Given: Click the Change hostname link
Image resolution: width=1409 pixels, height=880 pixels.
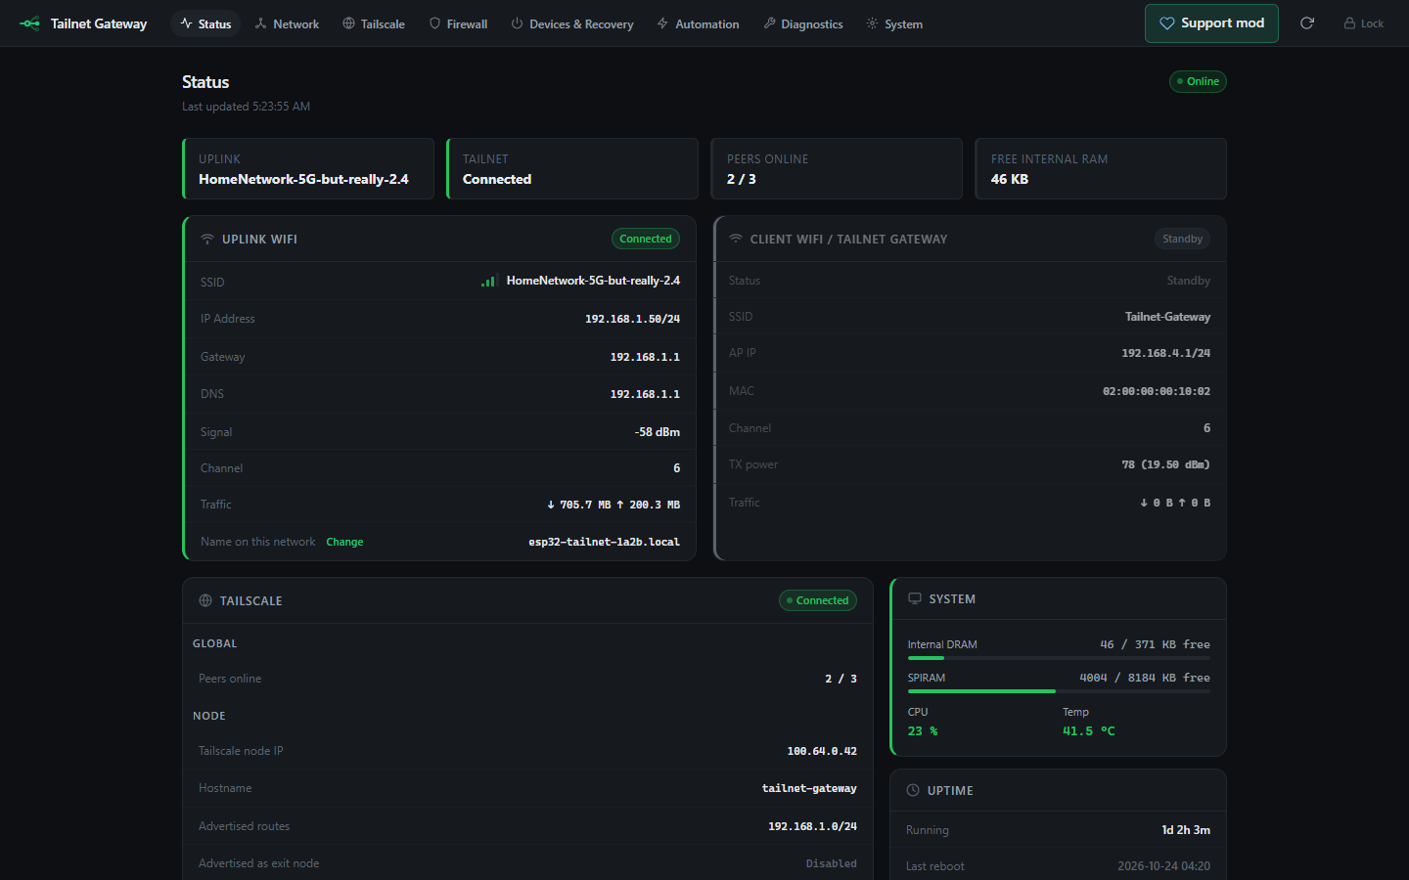Looking at the screenshot, I should [x=344, y=542].
